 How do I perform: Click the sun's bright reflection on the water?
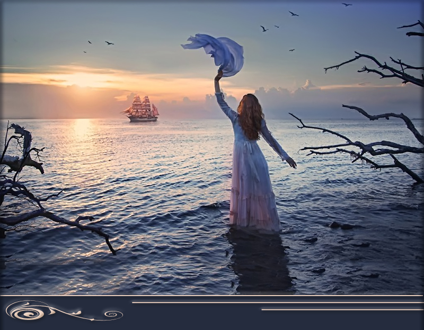[82, 129]
